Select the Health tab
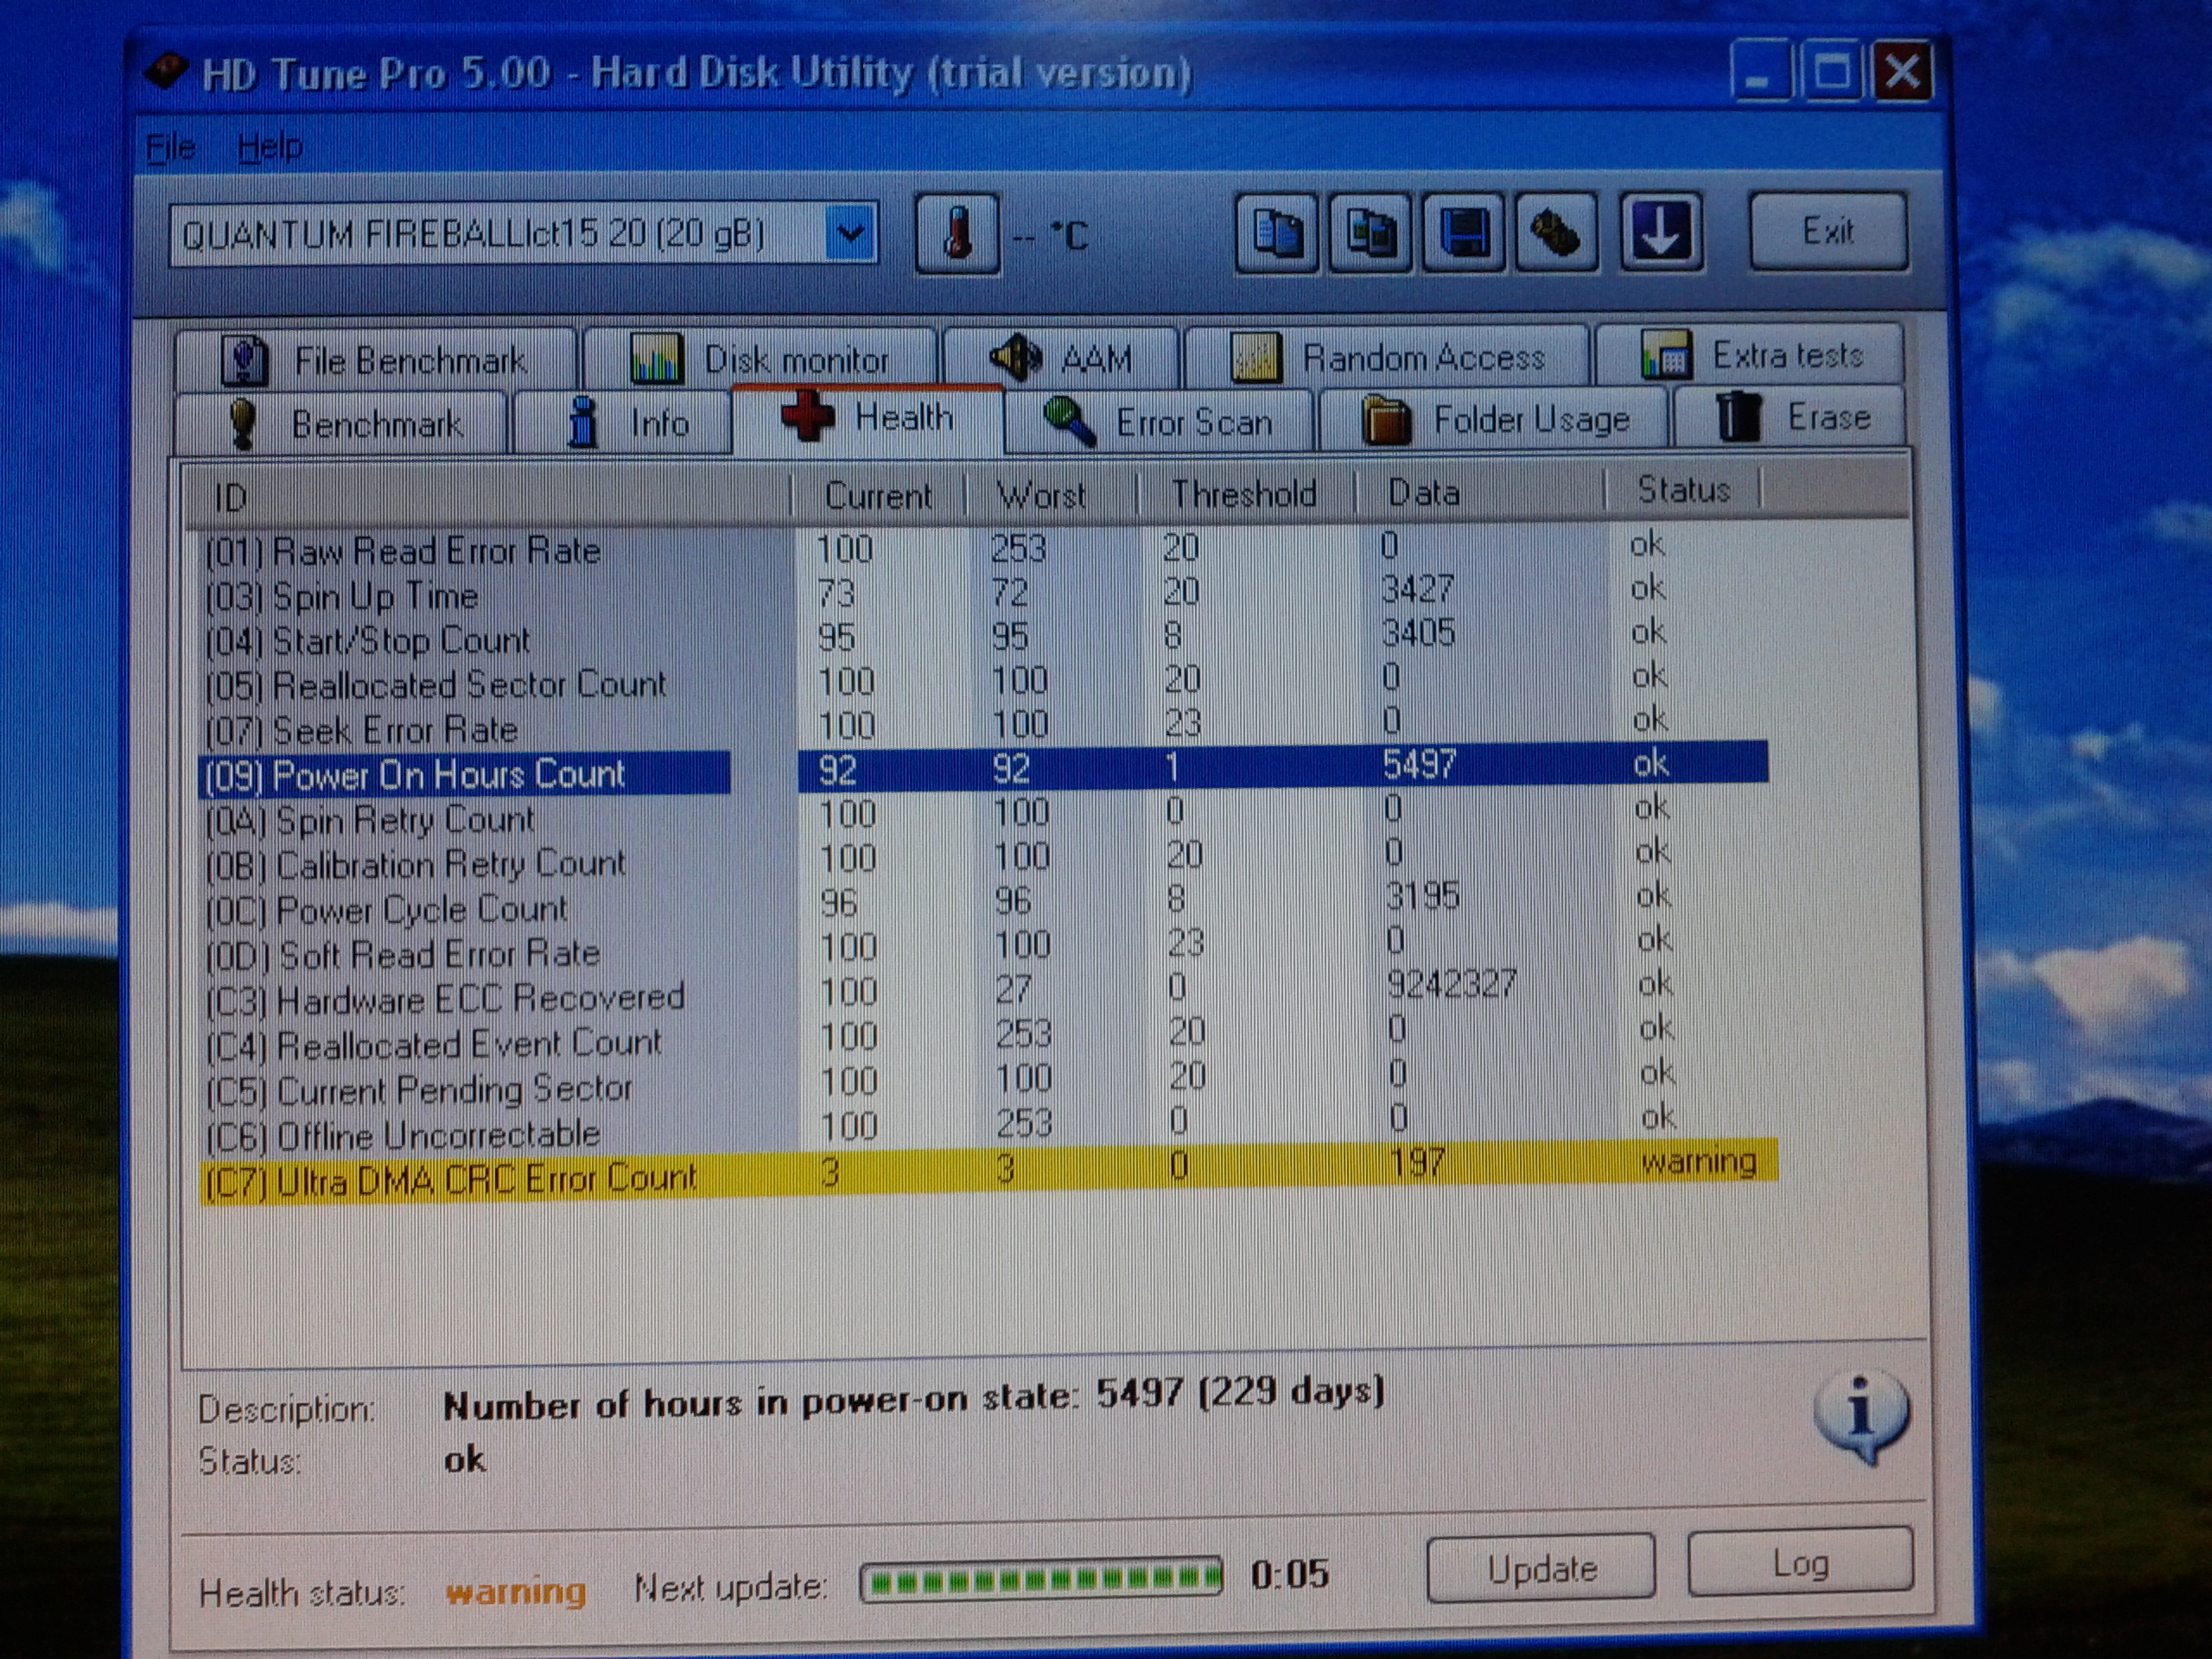 coord(868,418)
